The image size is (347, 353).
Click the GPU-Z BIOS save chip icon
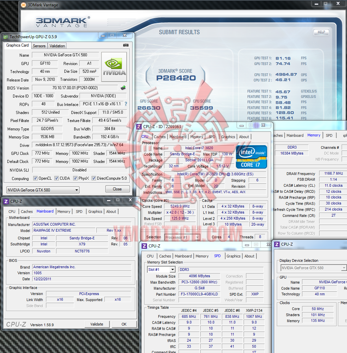123,88
